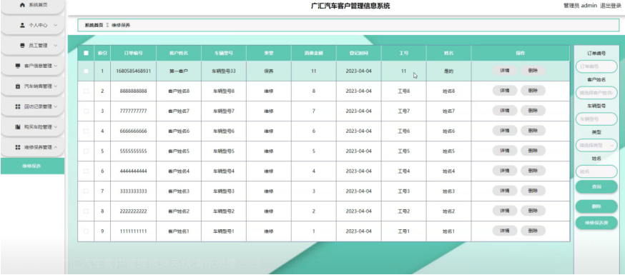Click the 员工管理 sidebar icon
Screen dimensions: 625x275
pos(22,46)
